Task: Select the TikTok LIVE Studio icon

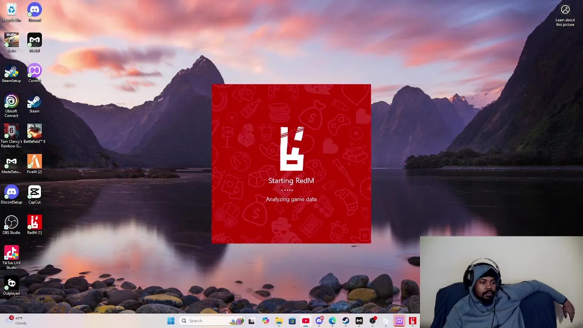Action: coord(11,257)
